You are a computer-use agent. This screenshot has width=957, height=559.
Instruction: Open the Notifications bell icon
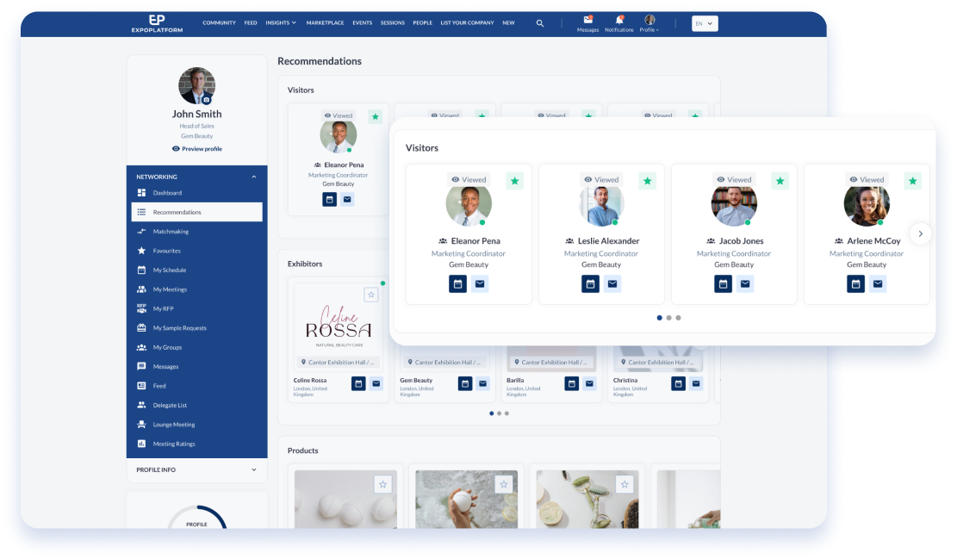618,20
